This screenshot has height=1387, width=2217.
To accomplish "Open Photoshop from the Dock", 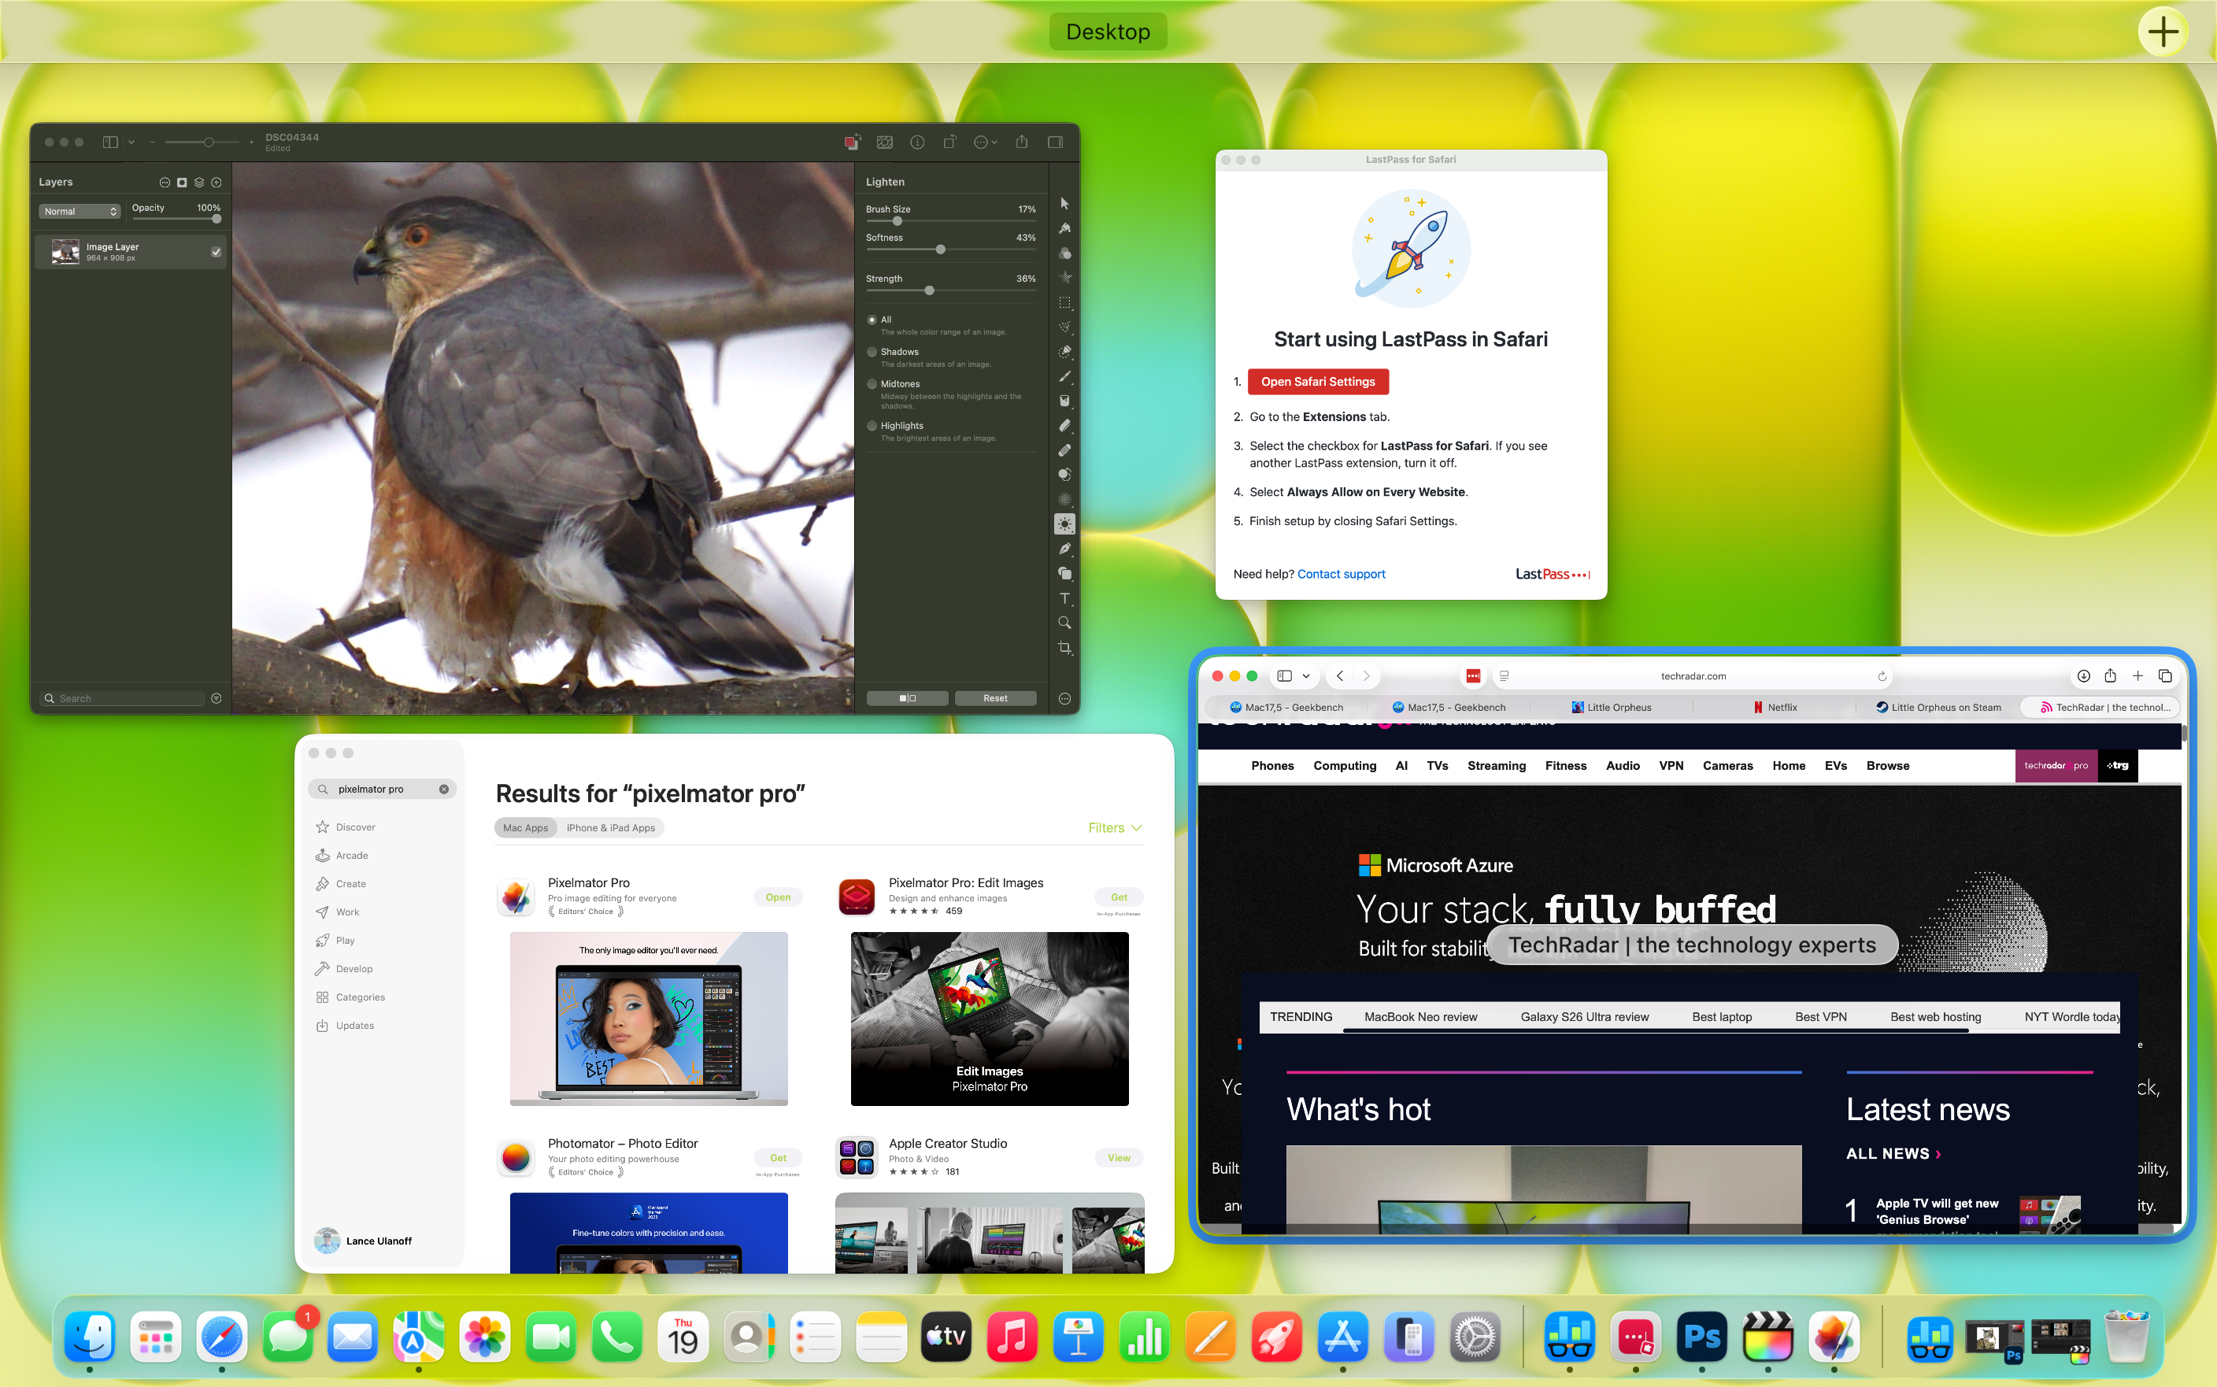I will [1702, 1337].
